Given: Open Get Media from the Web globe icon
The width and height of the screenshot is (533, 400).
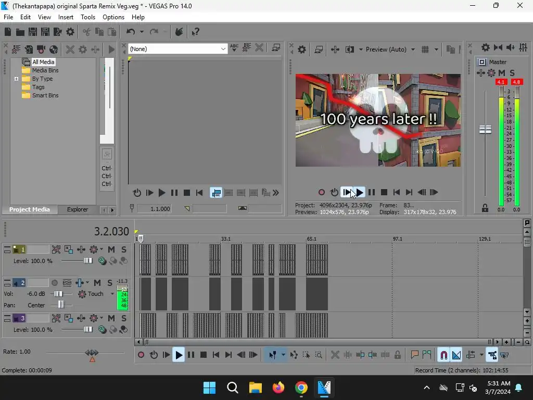Looking at the screenshot, I should point(54,49).
